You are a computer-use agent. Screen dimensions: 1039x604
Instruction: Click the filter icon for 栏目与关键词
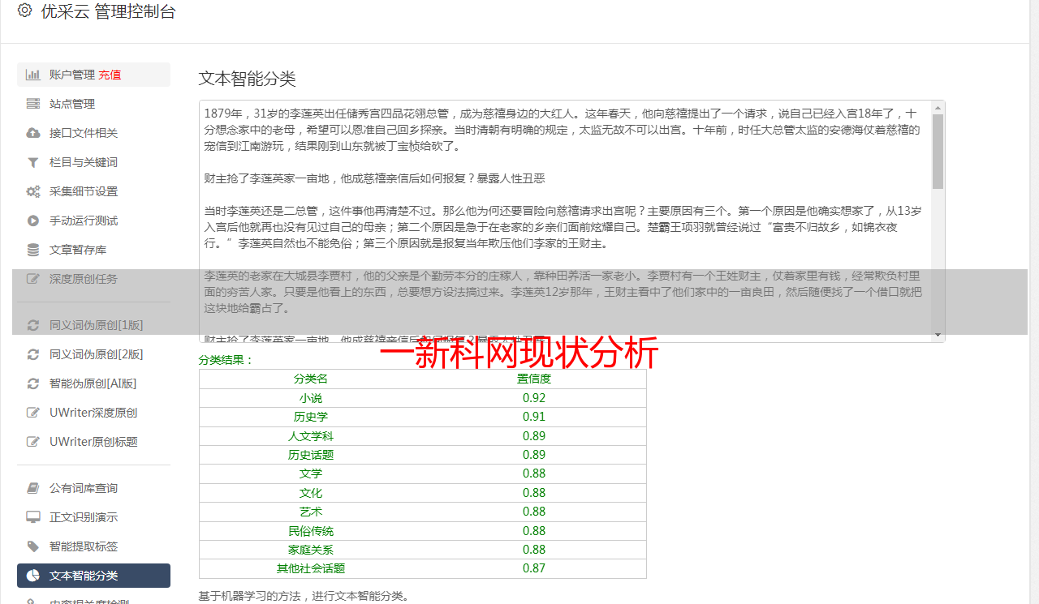click(33, 162)
